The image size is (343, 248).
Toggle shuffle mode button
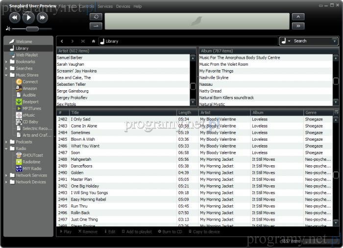(x=97, y=25)
